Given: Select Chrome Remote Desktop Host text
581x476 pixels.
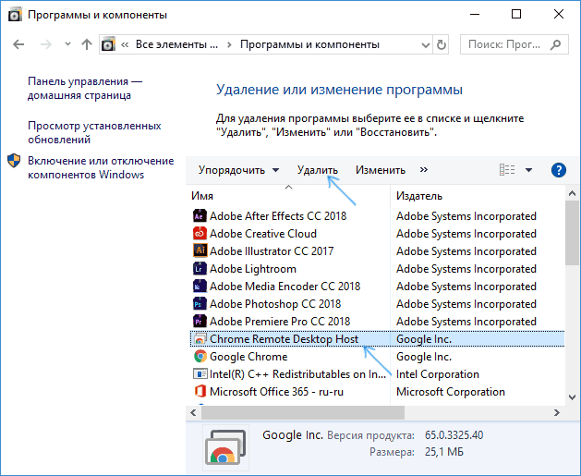Looking at the screenshot, I should pyautogui.click(x=284, y=339).
